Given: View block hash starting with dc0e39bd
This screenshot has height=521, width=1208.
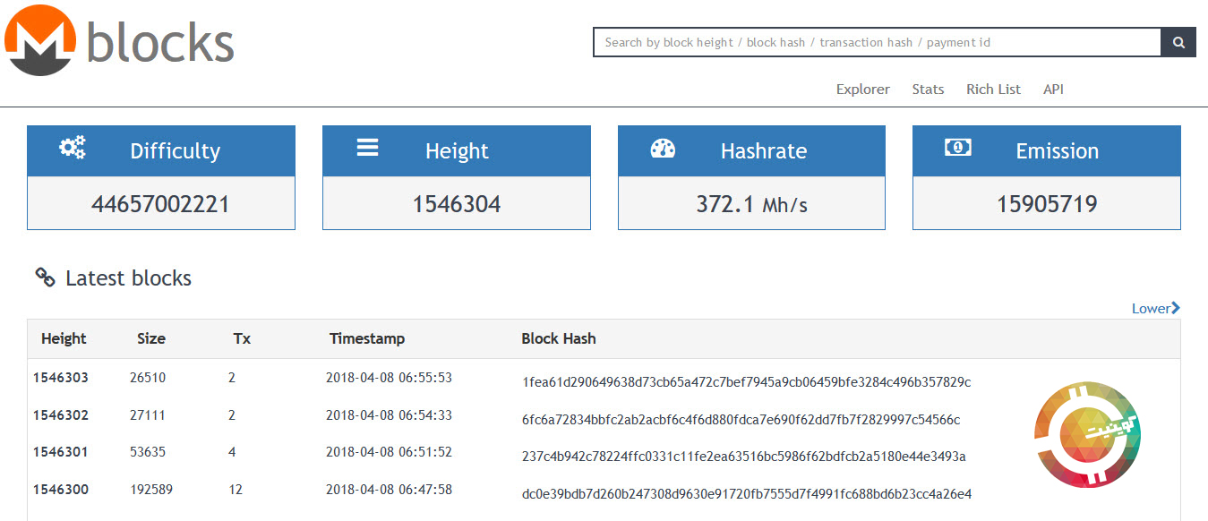Looking at the screenshot, I should coord(746,494).
